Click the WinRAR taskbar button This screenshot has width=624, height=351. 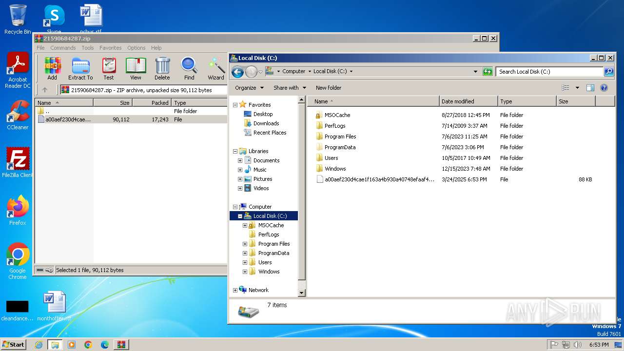(121, 345)
